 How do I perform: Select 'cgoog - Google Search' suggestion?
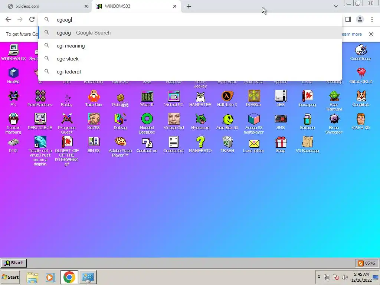(190, 33)
